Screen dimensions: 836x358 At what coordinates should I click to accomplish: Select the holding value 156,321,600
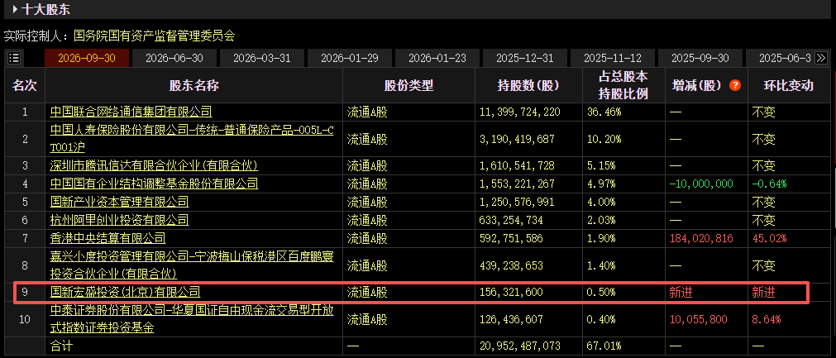tap(511, 293)
